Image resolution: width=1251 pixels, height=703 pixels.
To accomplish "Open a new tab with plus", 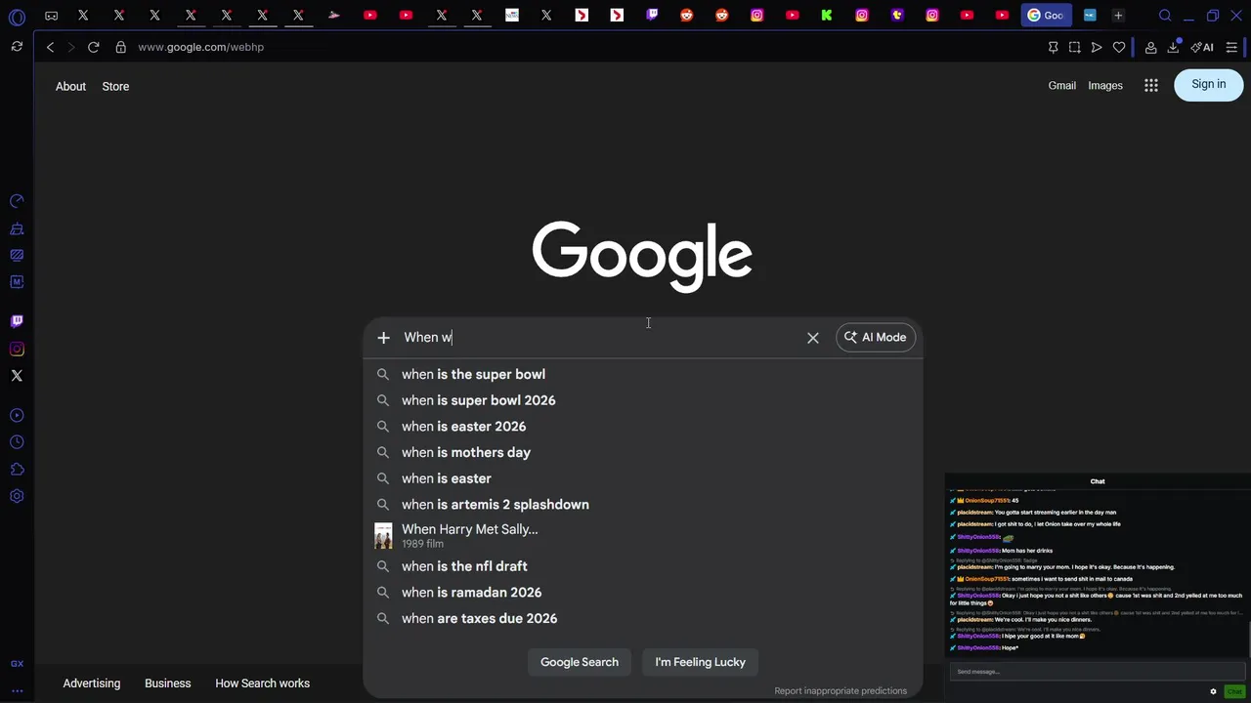I will click(1118, 16).
